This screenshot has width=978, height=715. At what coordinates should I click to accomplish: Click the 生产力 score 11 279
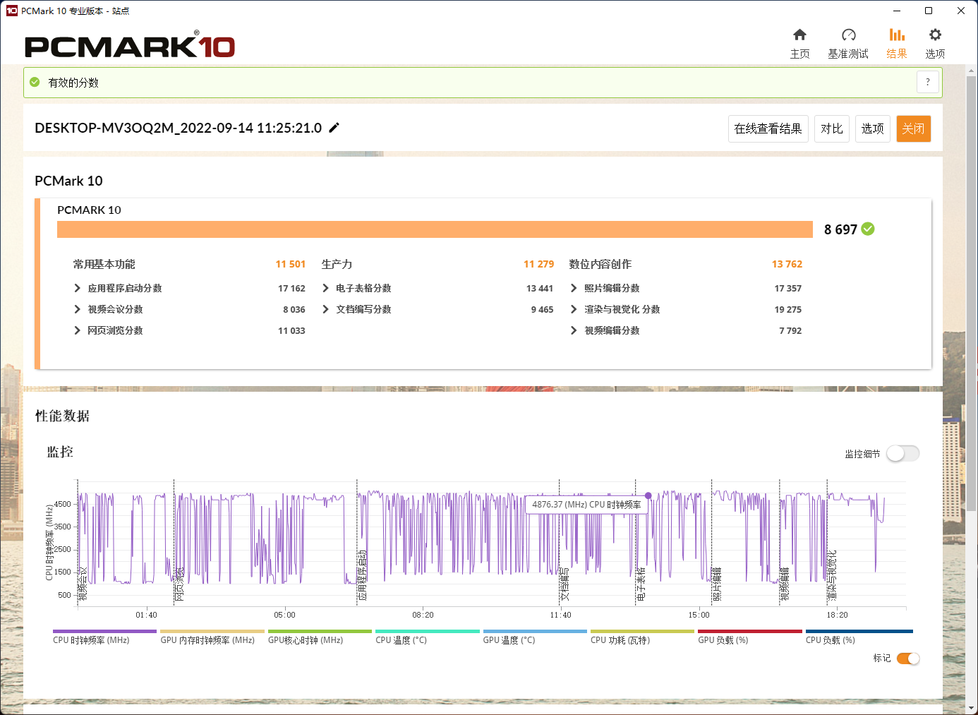(x=538, y=264)
